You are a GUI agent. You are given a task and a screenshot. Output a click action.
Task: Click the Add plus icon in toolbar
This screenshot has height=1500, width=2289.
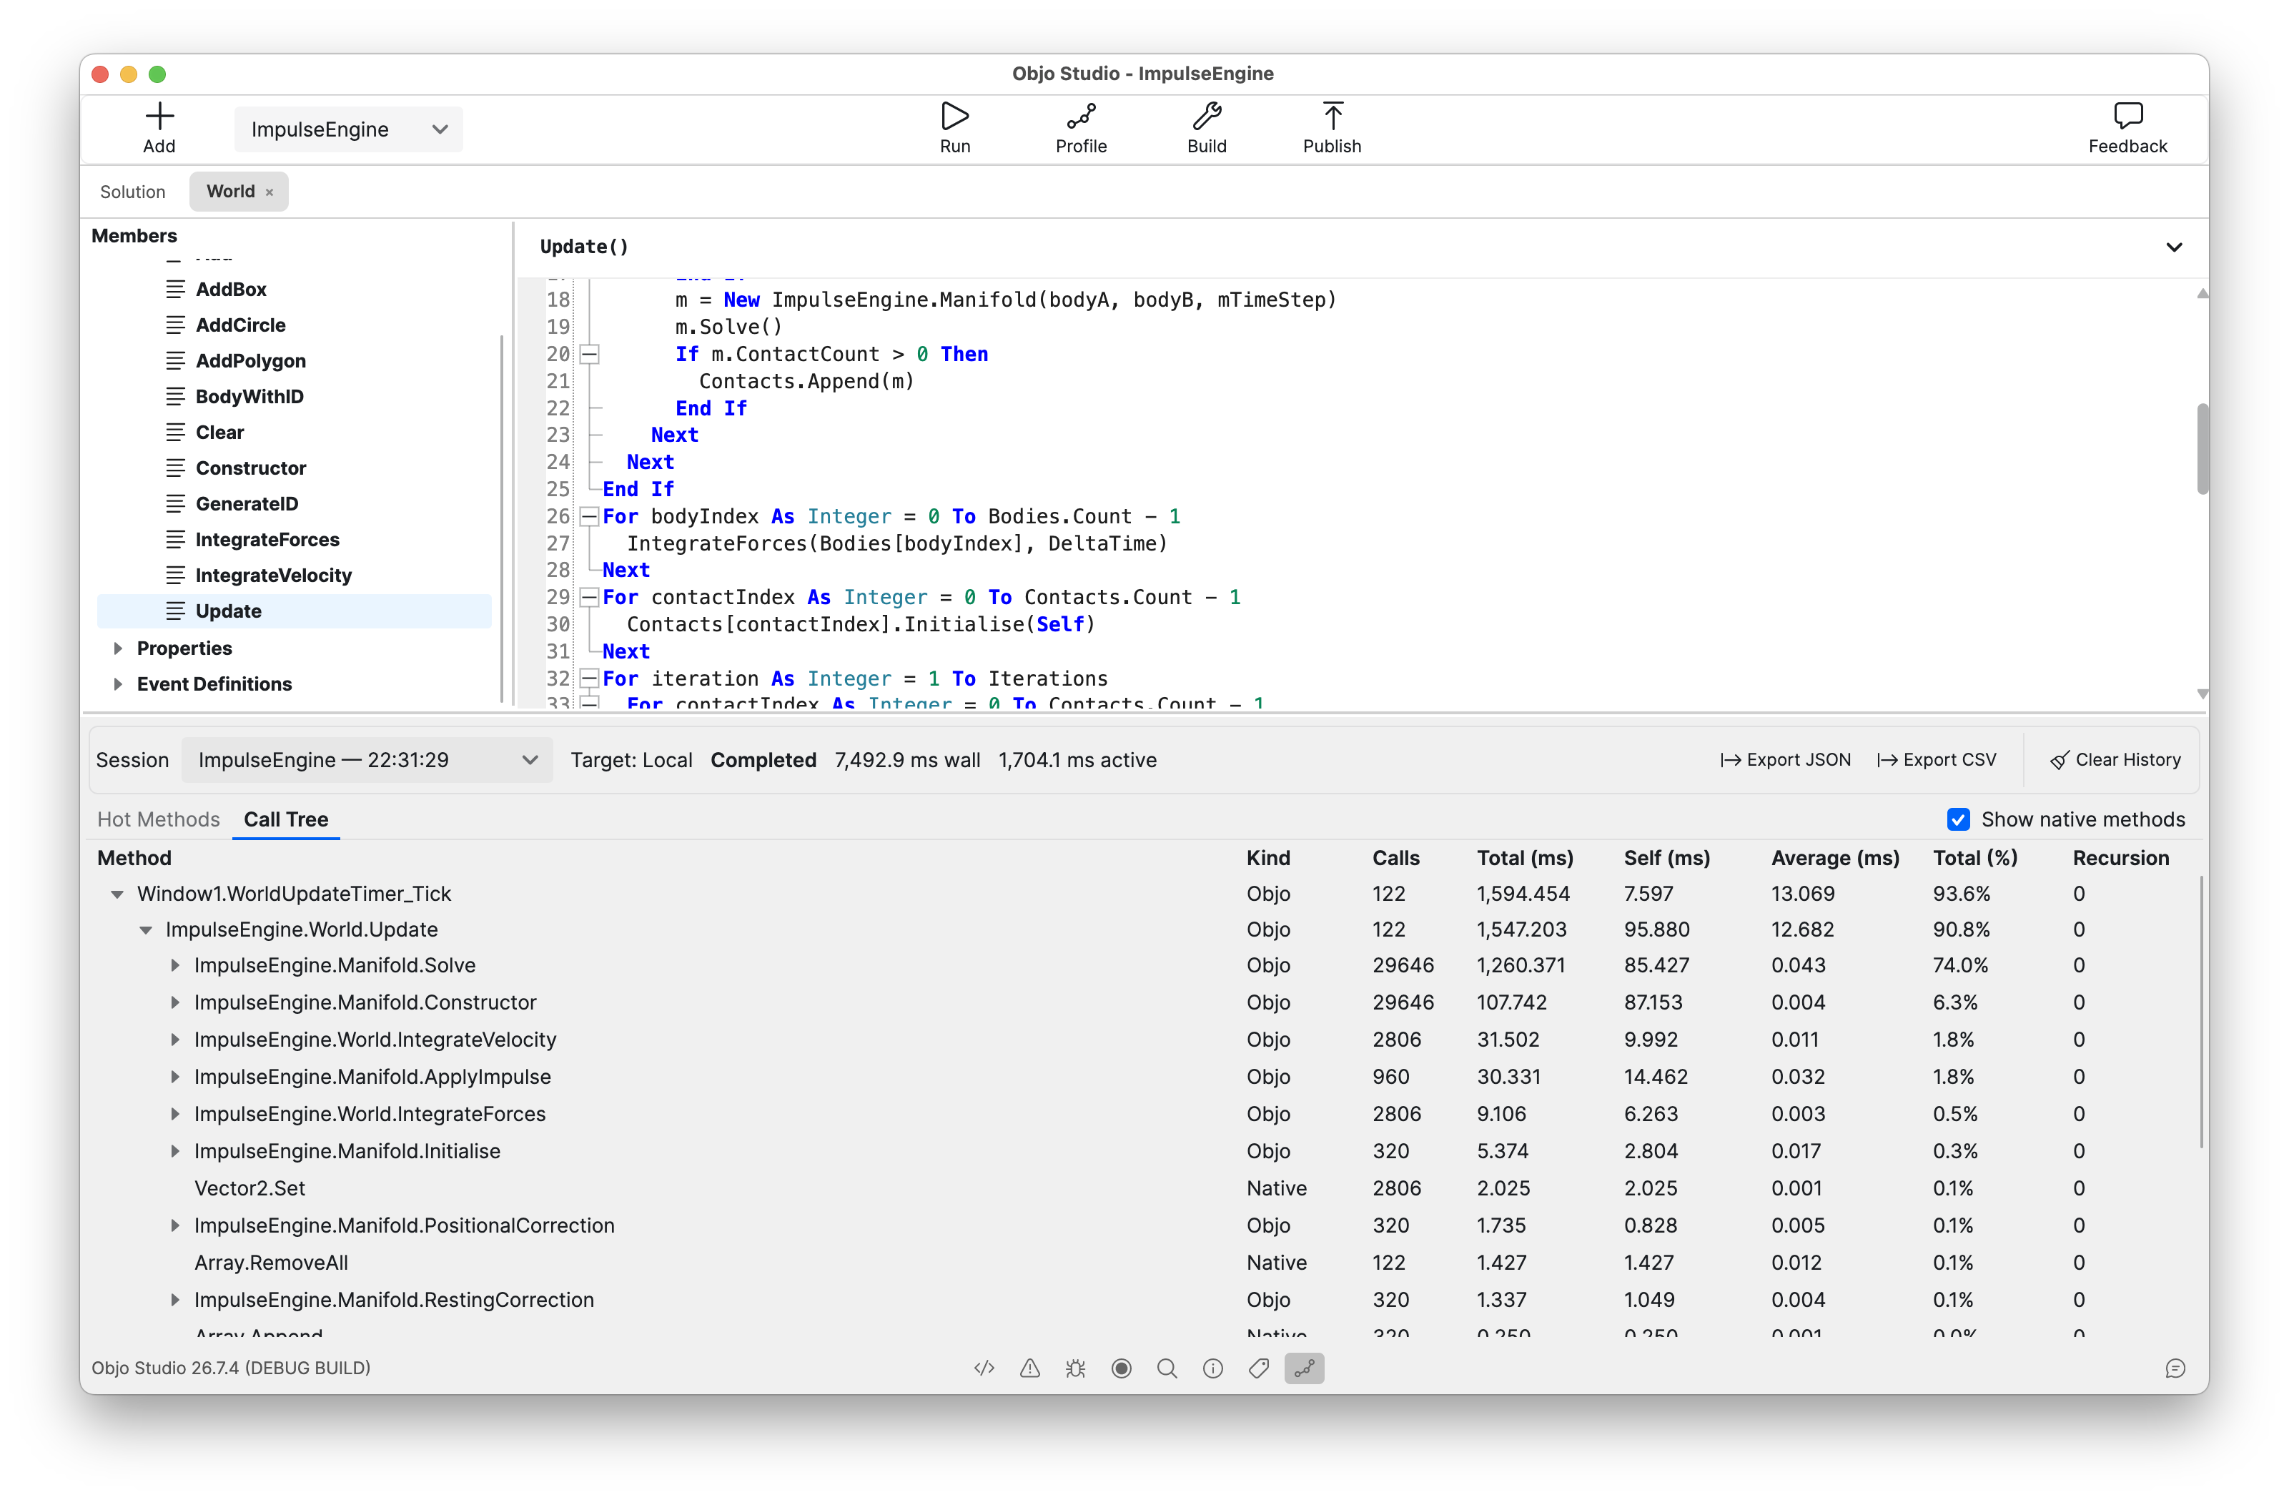[x=159, y=117]
